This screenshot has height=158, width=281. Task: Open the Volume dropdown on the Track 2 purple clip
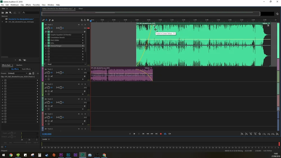coord(148,68)
